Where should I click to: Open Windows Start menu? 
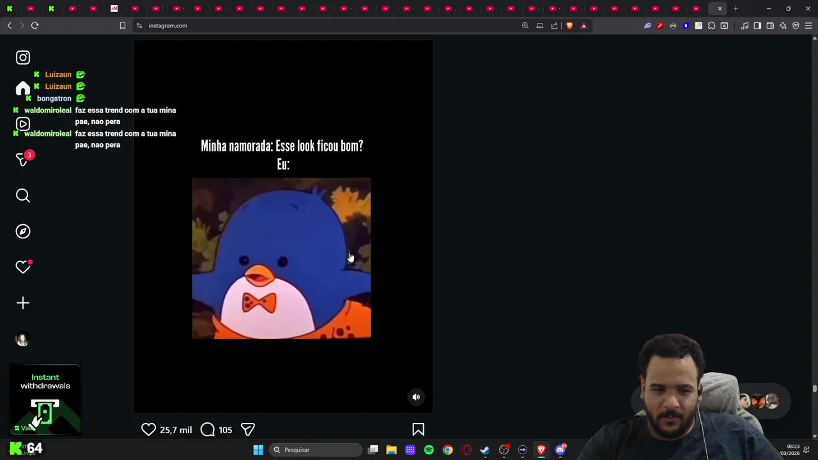(x=258, y=450)
